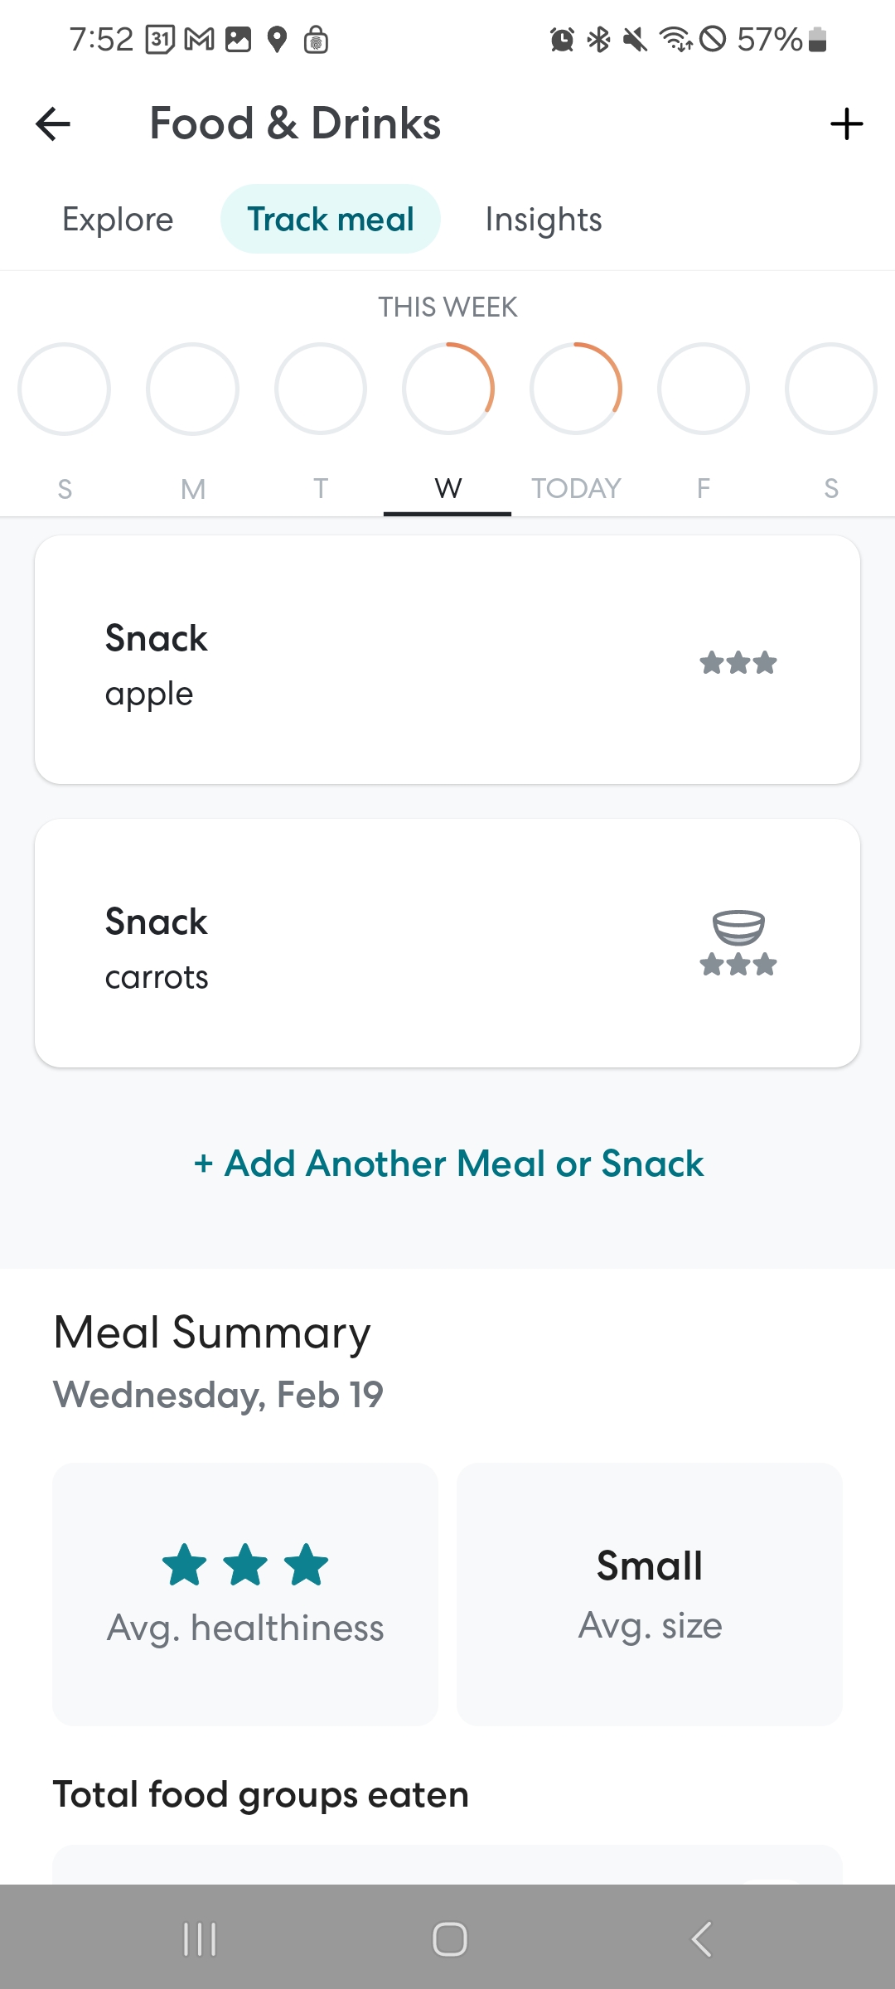The height and width of the screenshot is (1989, 895).
Task: Select the Track meal tab
Action: tap(331, 219)
